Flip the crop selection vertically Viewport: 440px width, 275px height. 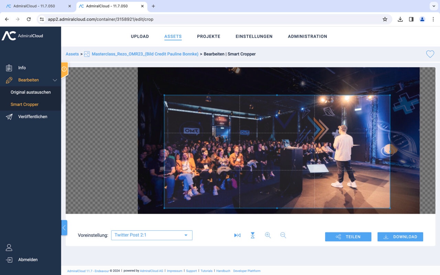253,235
